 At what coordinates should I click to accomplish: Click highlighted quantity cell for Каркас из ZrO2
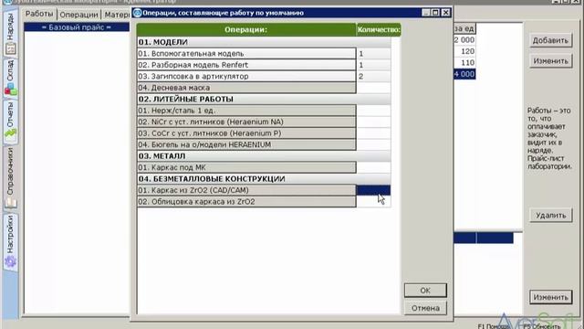pos(373,190)
